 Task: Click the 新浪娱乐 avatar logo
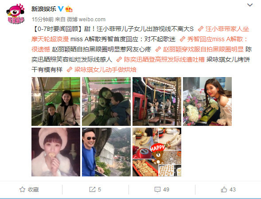point(16,14)
